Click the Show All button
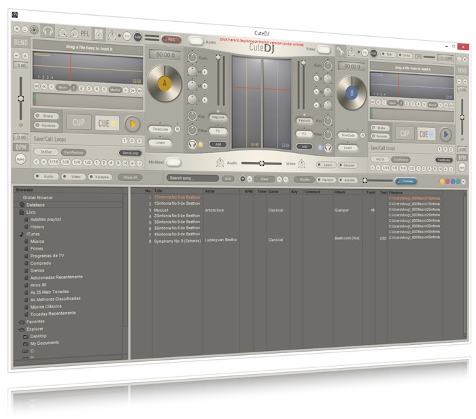Image resolution: width=476 pixels, height=419 pixels. pos(131,178)
